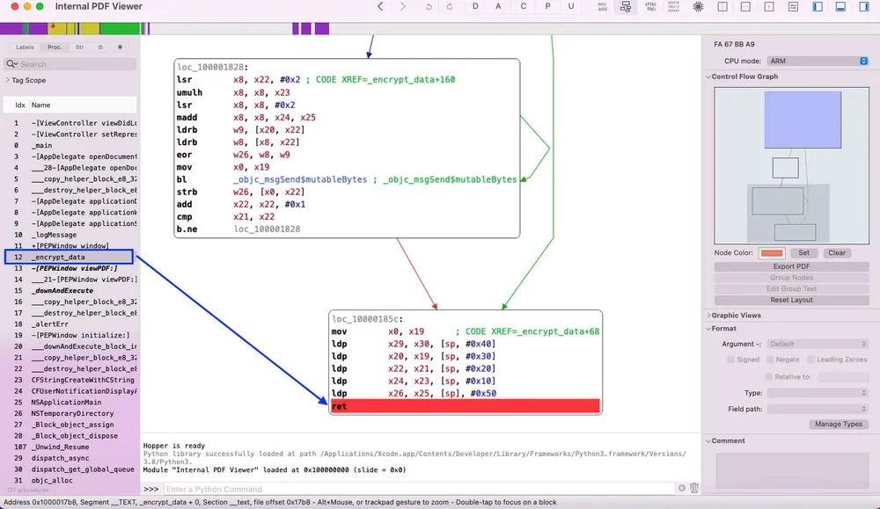The width and height of the screenshot is (880, 509).
Task: Check the Negate option
Action: coord(770,360)
